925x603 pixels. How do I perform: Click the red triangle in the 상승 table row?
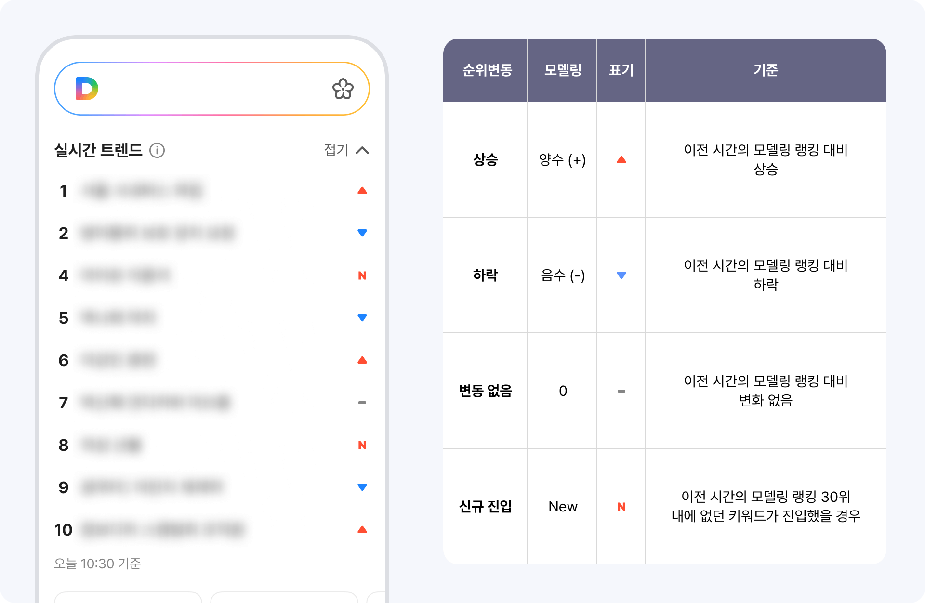coord(621,160)
